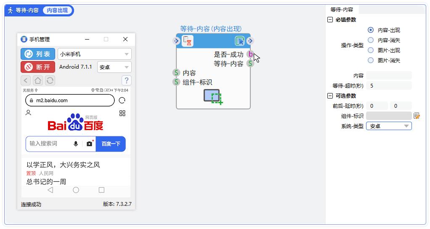Click the 人民网 source label
Viewport: 430px width, 229px height.
coord(46,173)
